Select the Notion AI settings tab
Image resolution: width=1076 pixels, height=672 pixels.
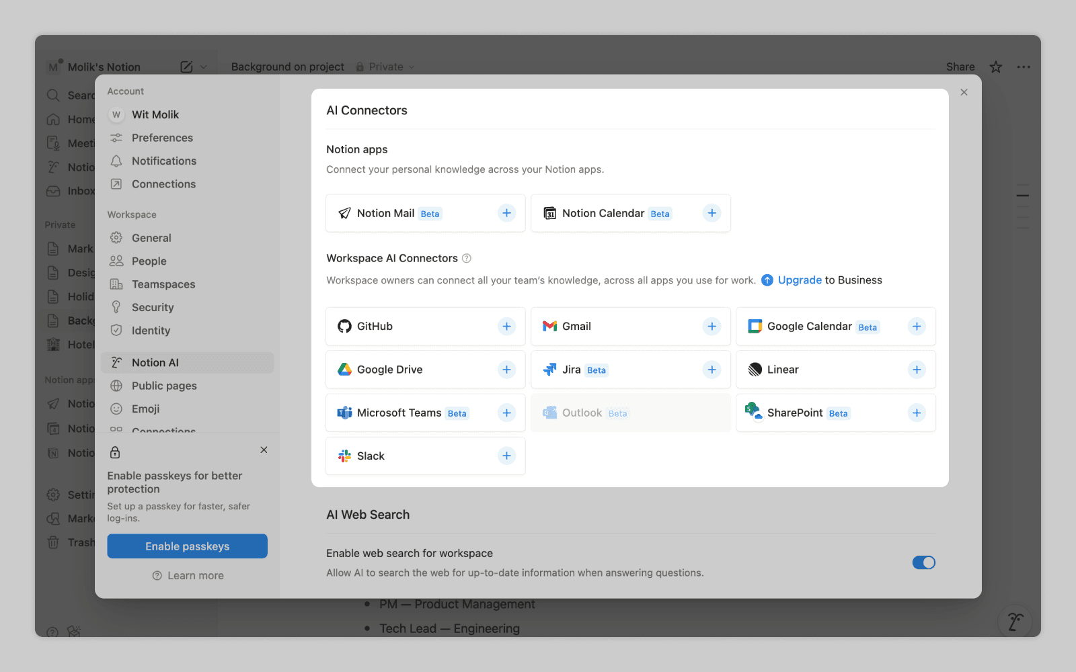click(x=187, y=363)
